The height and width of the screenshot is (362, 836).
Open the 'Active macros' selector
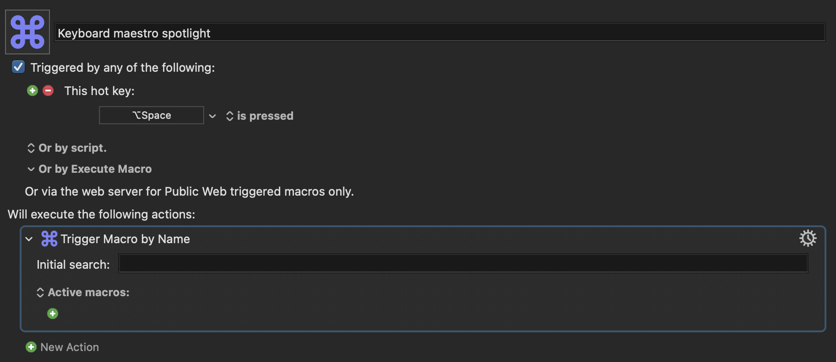(x=83, y=293)
